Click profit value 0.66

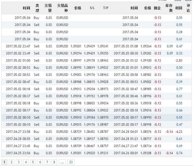[179, 110]
